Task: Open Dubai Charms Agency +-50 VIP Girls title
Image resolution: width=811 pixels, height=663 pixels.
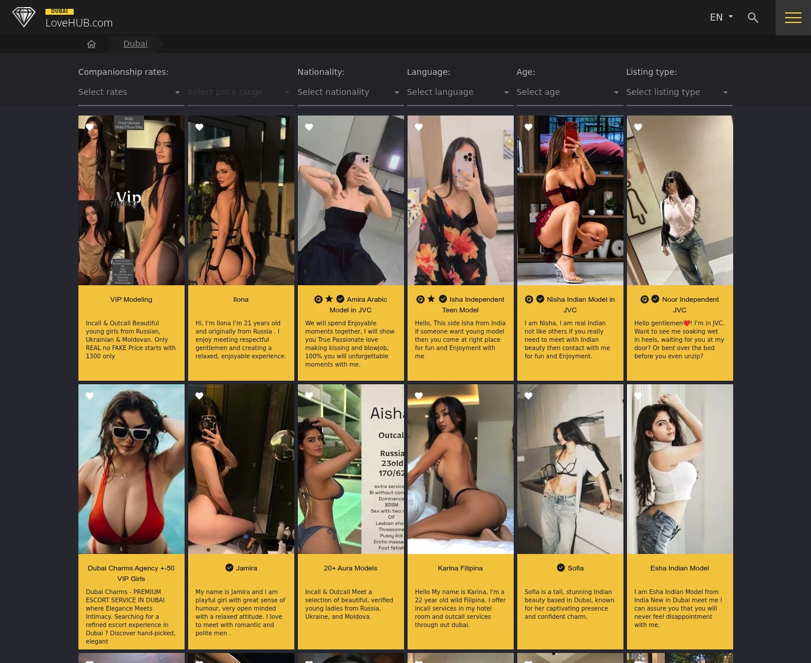Action: pyautogui.click(x=131, y=573)
